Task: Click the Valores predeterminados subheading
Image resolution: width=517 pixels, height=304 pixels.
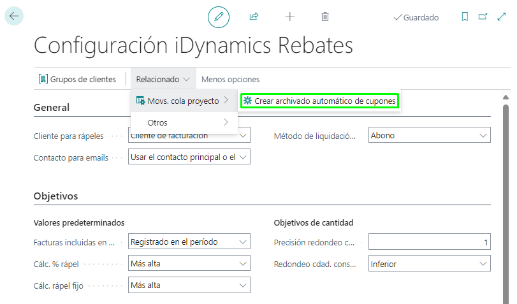Action: point(79,223)
